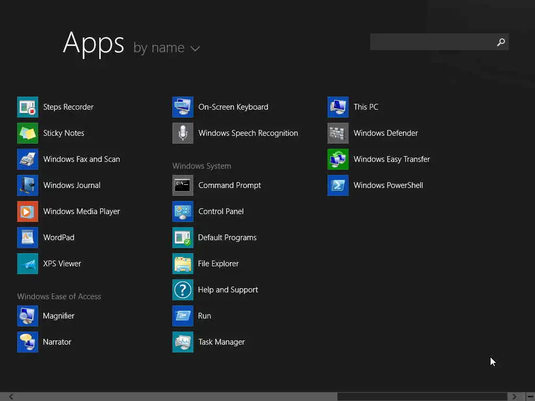Click the 'Run' label
The height and width of the screenshot is (401, 535).
pyautogui.click(x=204, y=316)
